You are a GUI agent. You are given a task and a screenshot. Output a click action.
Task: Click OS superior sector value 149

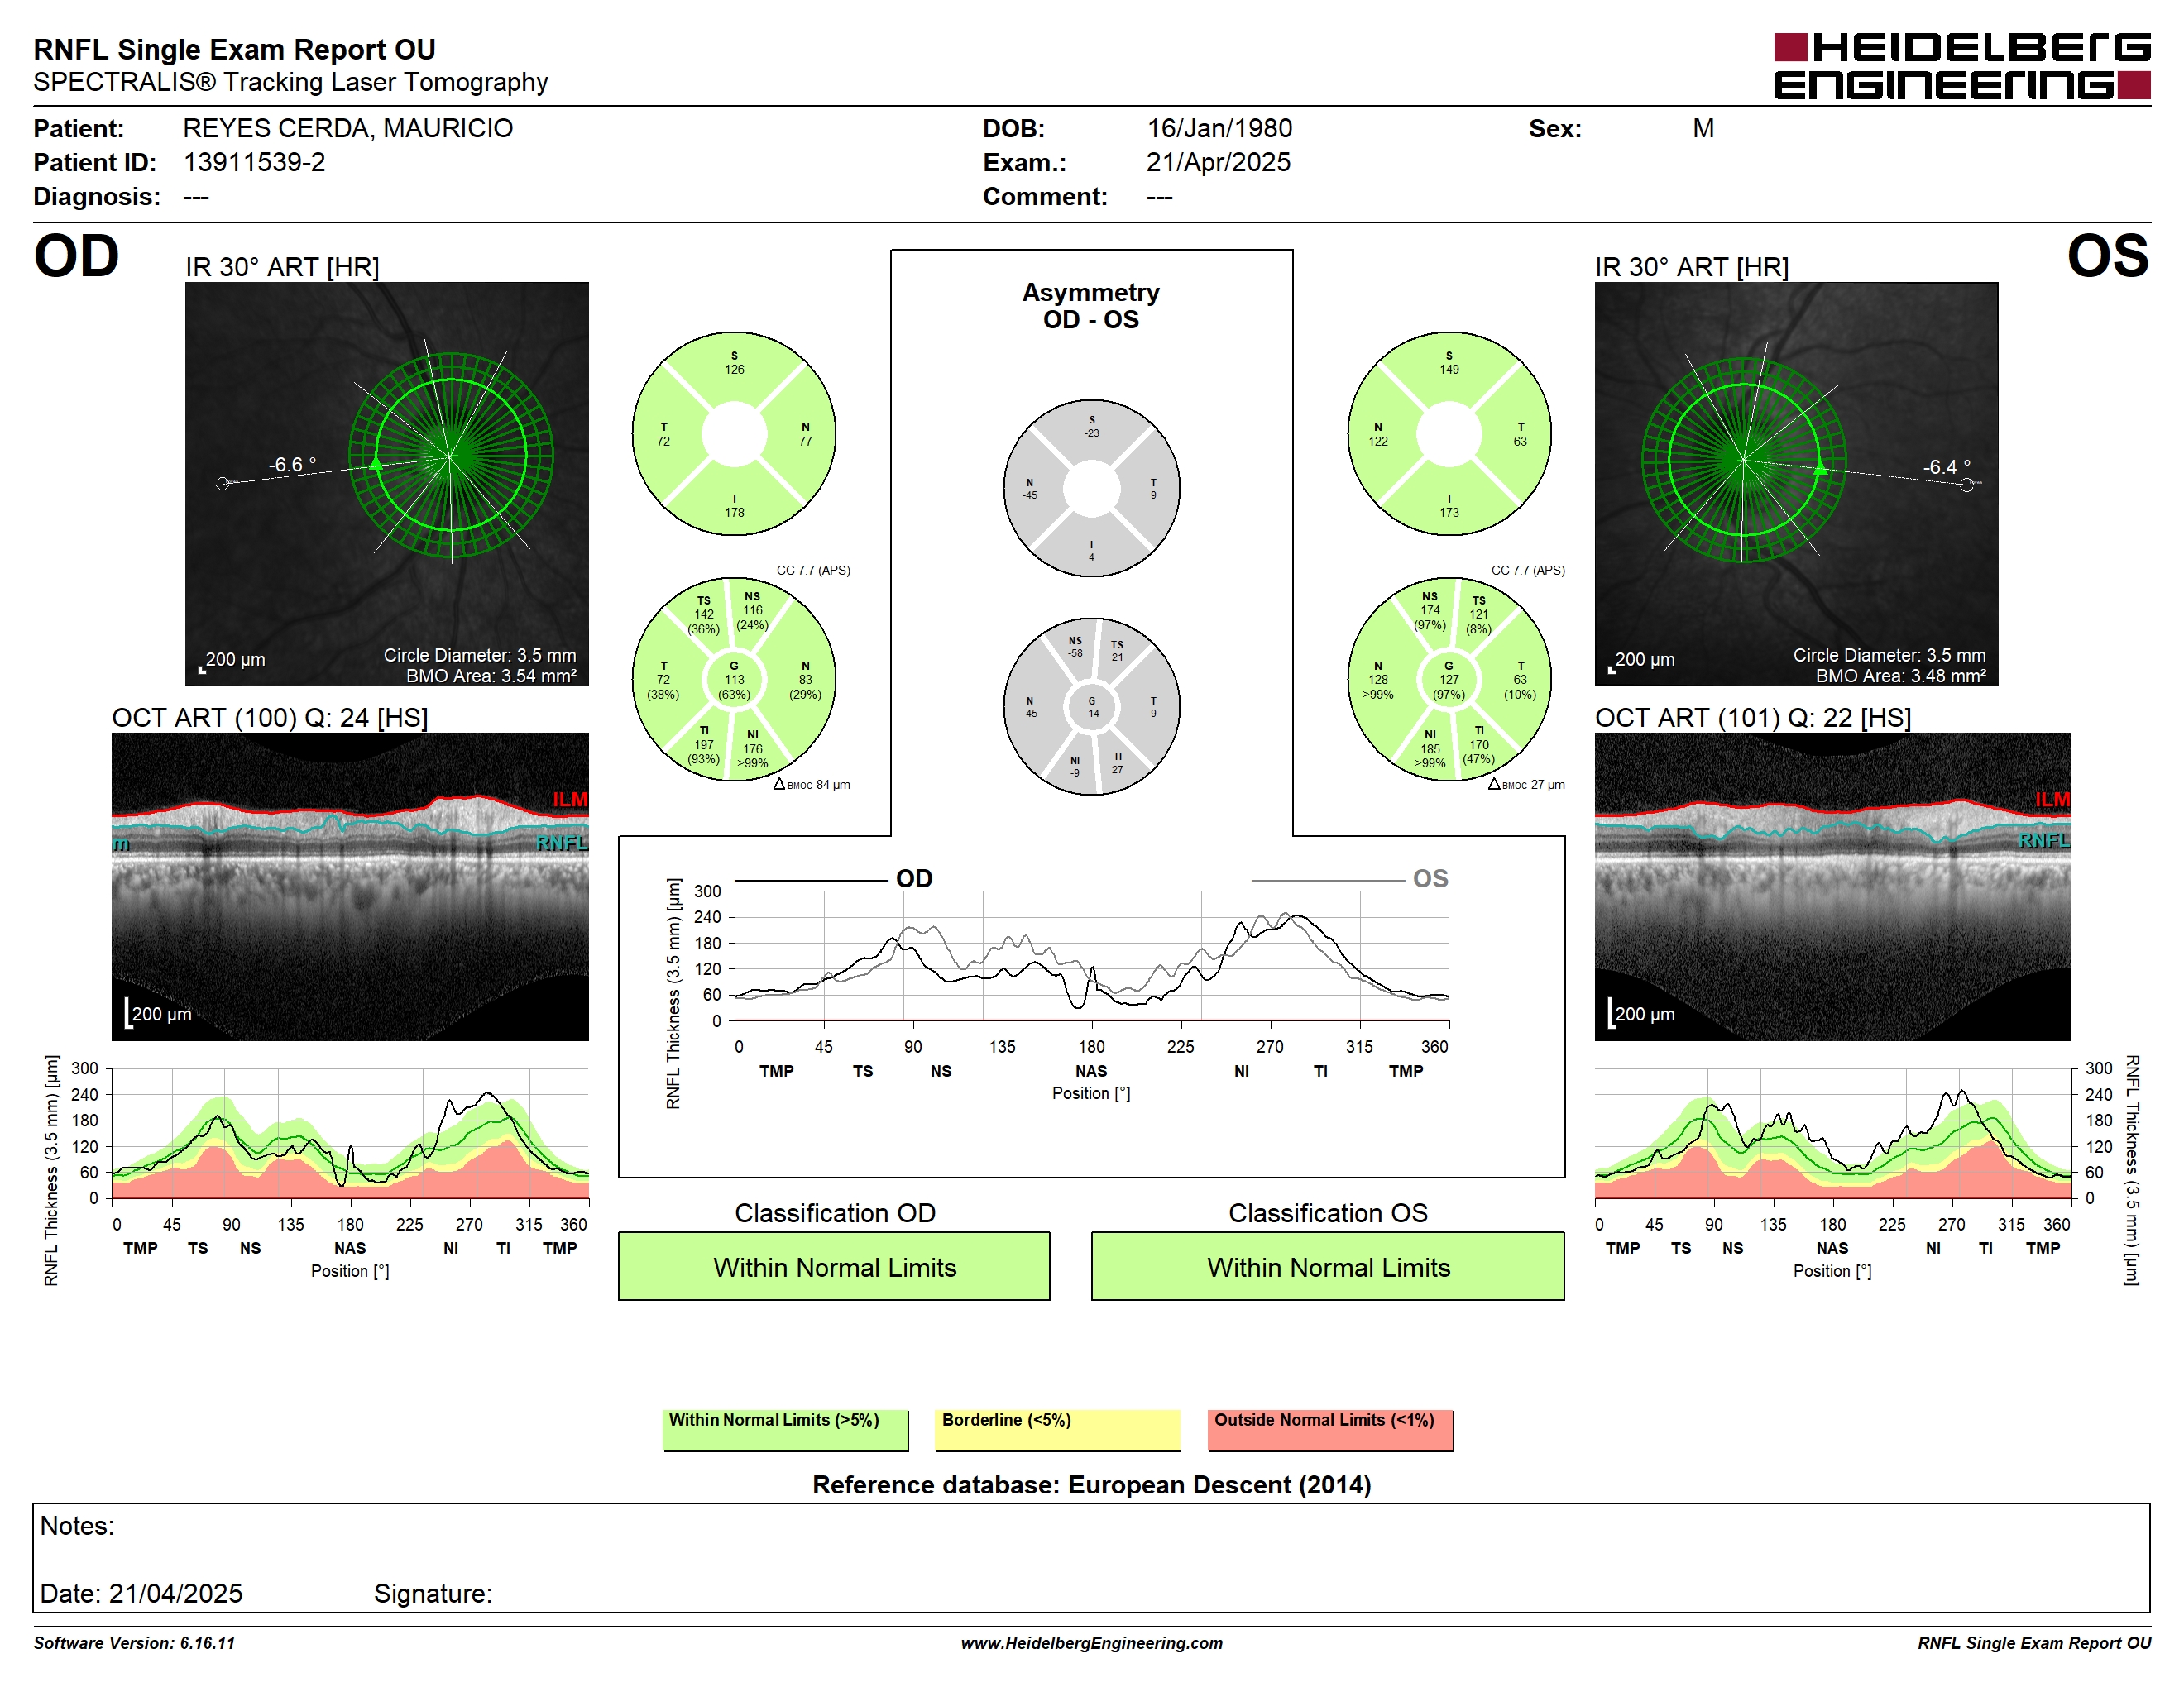[1449, 369]
